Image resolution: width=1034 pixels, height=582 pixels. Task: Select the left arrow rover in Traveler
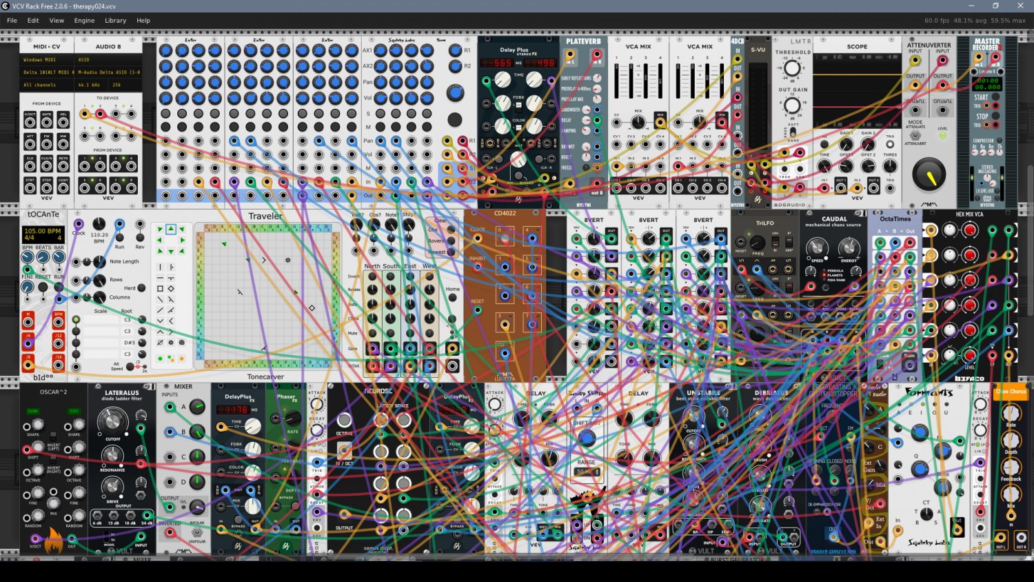(x=160, y=240)
